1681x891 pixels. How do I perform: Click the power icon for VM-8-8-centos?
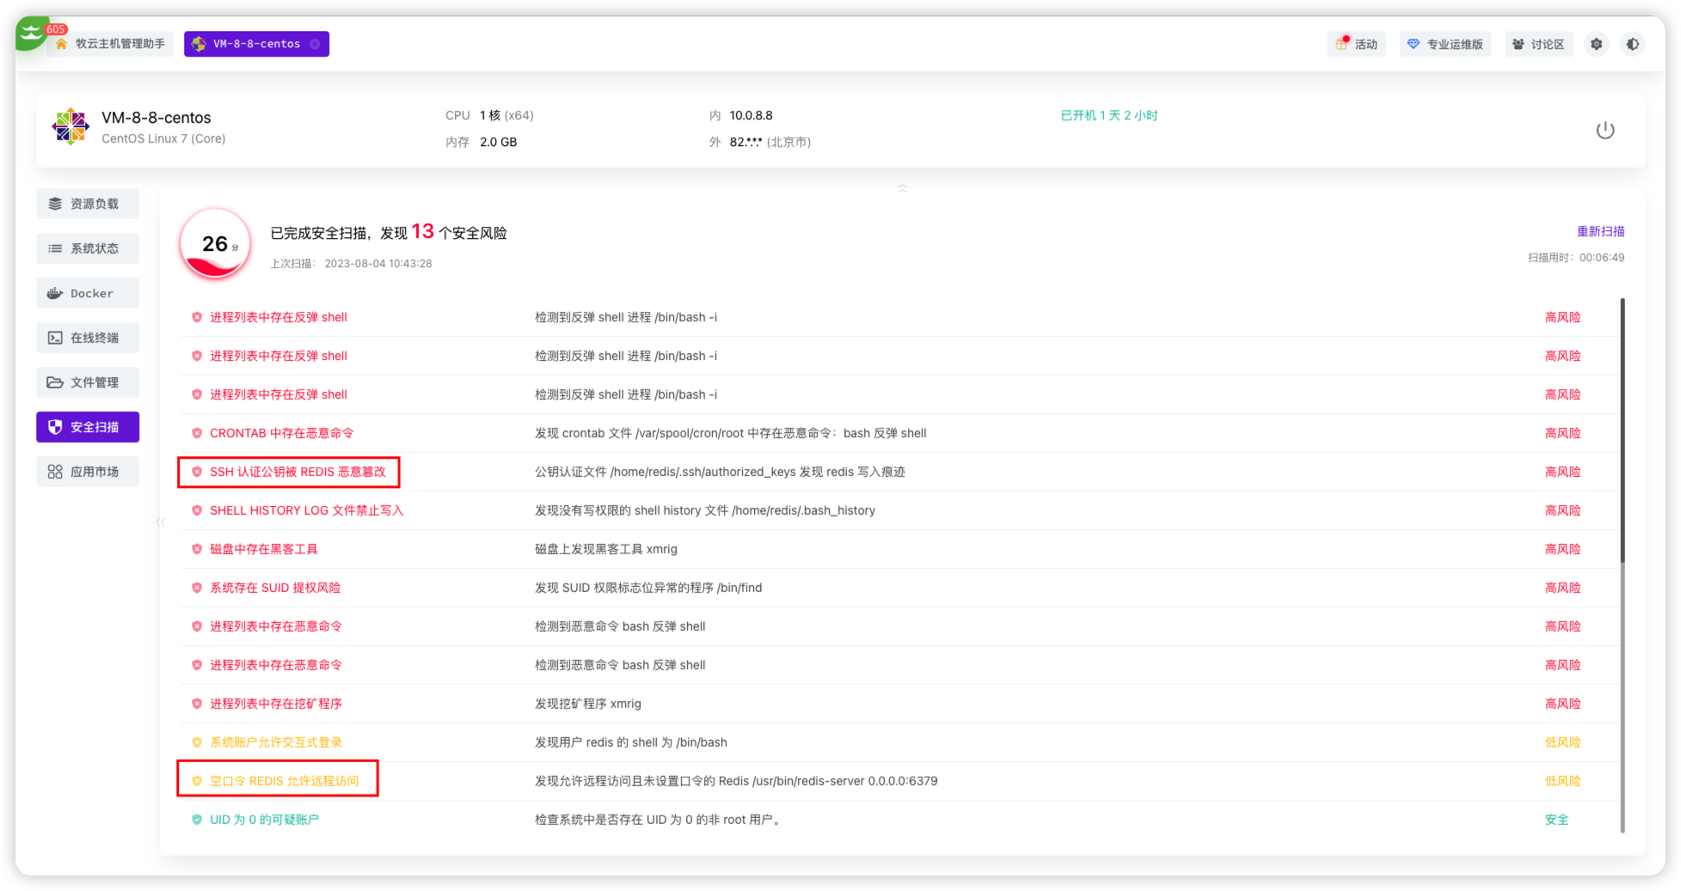tap(1604, 131)
